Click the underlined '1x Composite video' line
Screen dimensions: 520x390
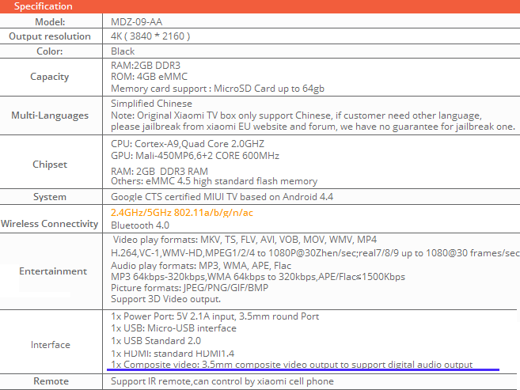291,365
